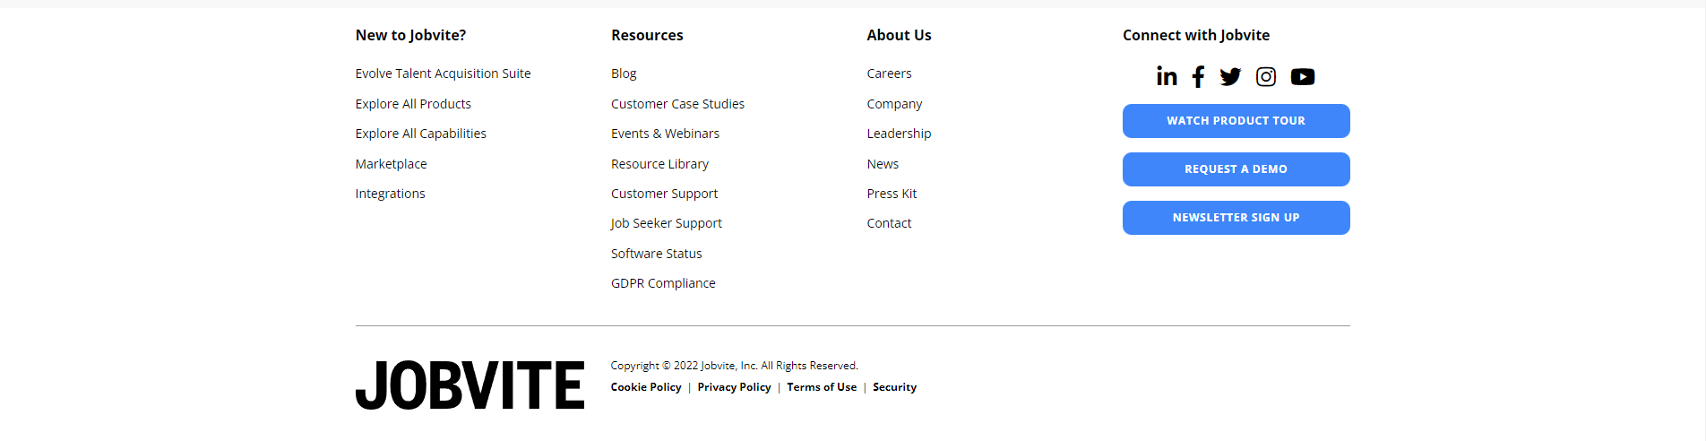1706x441 pixels.
Task: Open the Press Kit link
Action: (x=892, y=194)
